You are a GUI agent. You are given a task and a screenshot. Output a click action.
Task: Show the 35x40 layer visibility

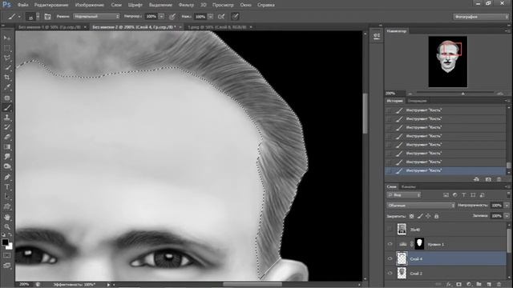390,230
